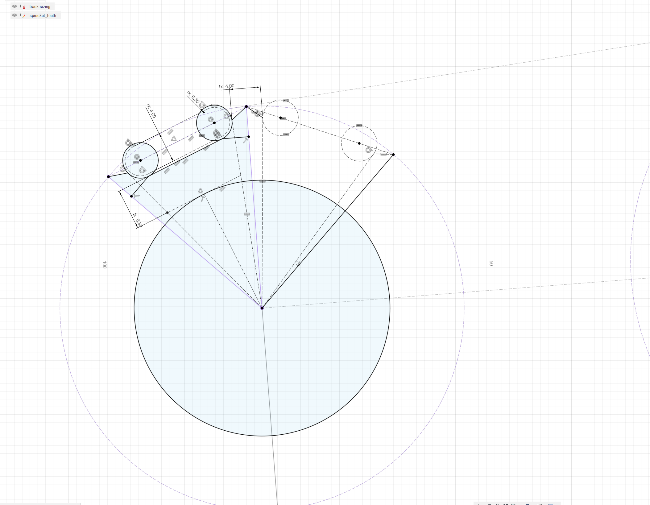Viewport: 650px width, 505px height.
Task: Click the sketch origin point at the circle center
Action: coord(262,308)
